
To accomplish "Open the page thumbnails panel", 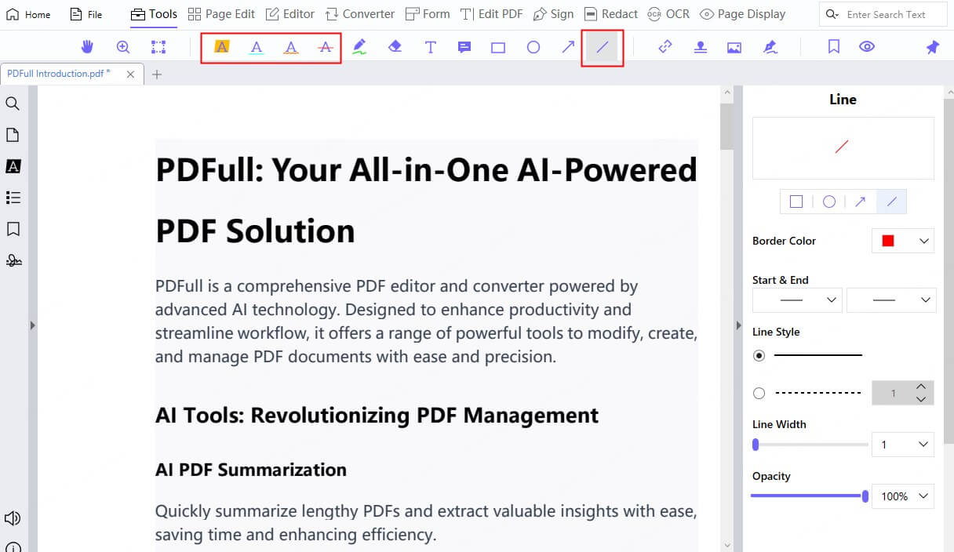I will point(14,134).
